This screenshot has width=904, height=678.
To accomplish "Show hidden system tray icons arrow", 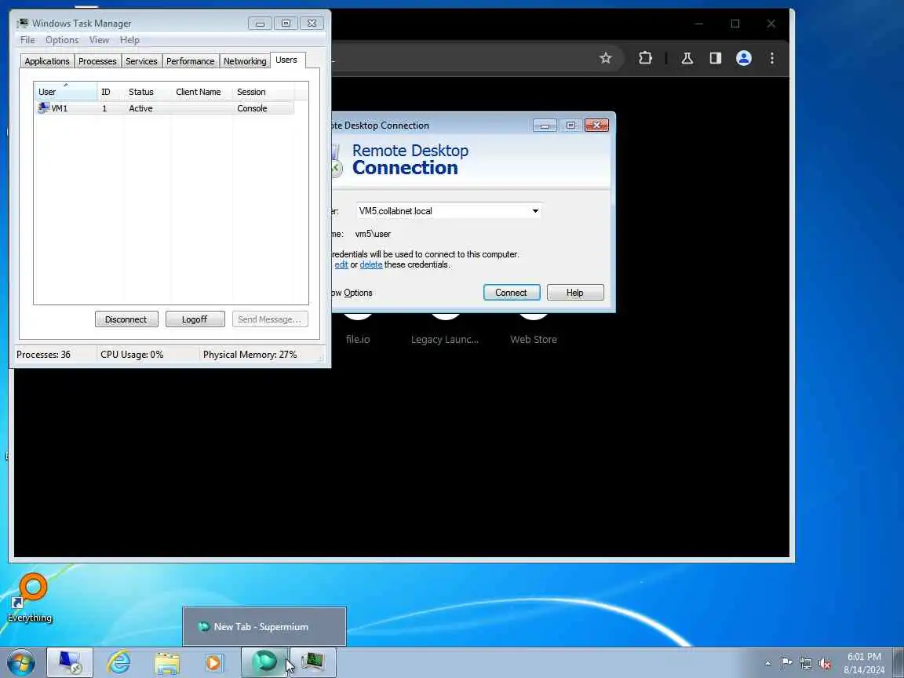I will tap(767, 663).
